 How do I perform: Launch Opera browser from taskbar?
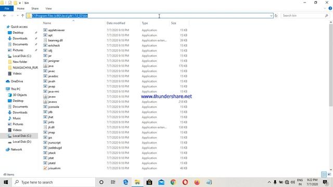click(x=185, y=182)
